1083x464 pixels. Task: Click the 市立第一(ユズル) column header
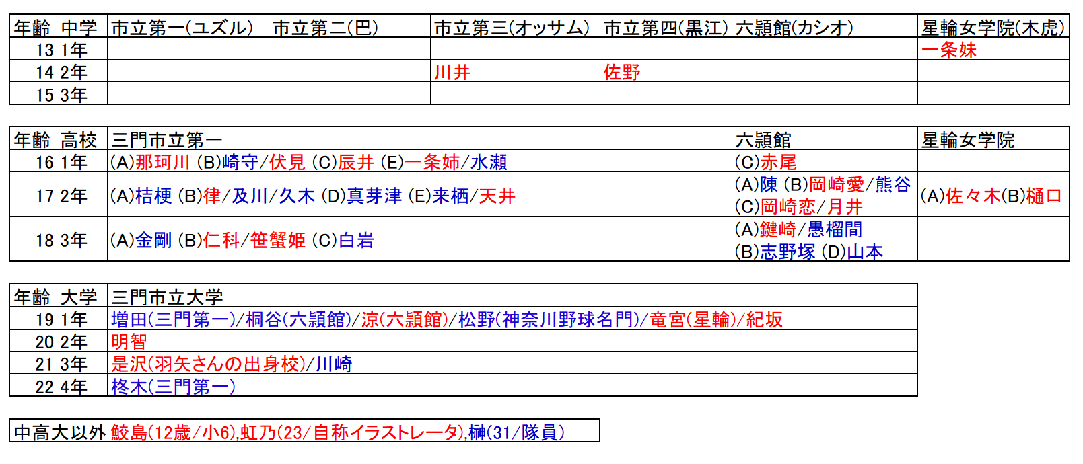click(188, 27)
